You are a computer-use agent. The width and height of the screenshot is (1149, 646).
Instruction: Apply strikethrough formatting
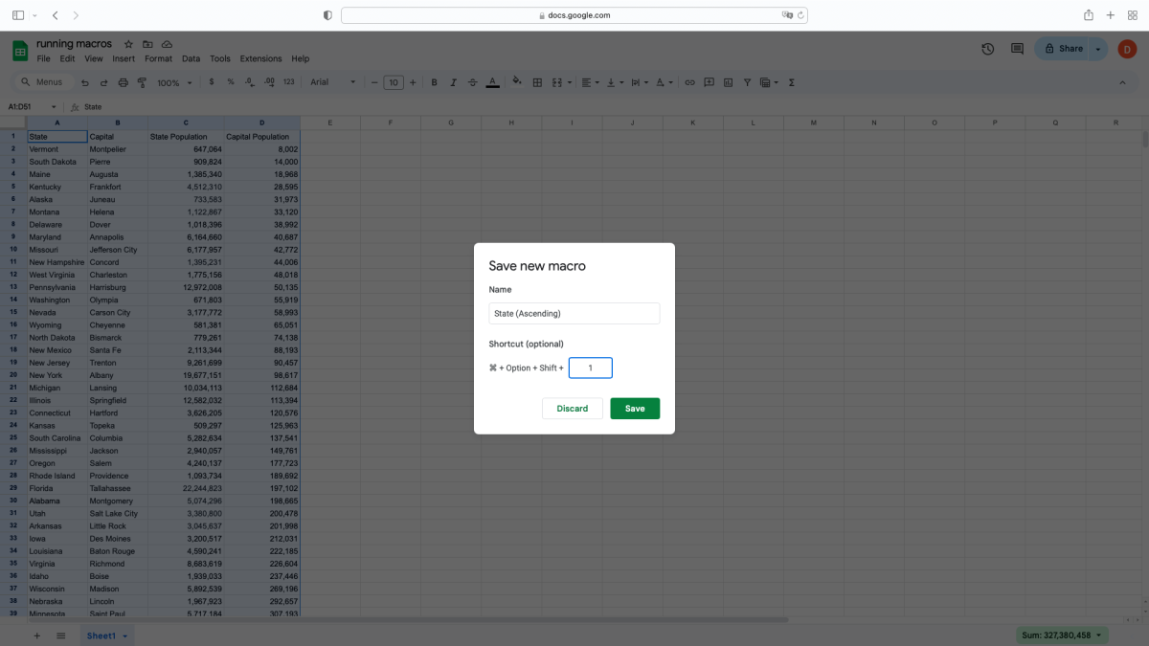(x=472, y=82)
